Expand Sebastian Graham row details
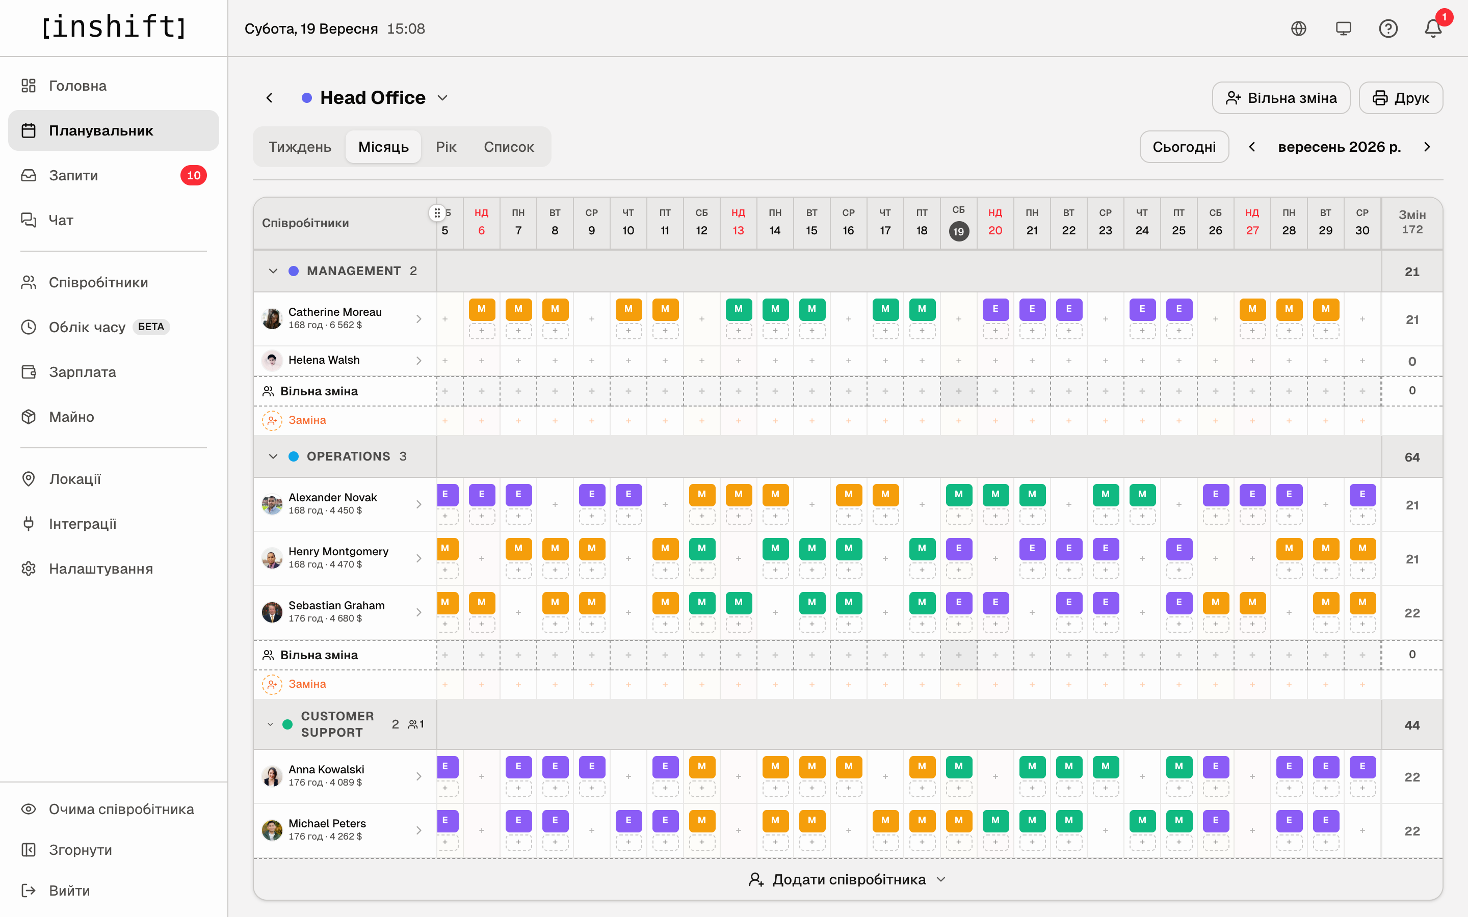 point(418,612)
